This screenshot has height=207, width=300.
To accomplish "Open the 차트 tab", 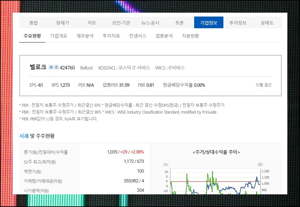I will [92, 23].
